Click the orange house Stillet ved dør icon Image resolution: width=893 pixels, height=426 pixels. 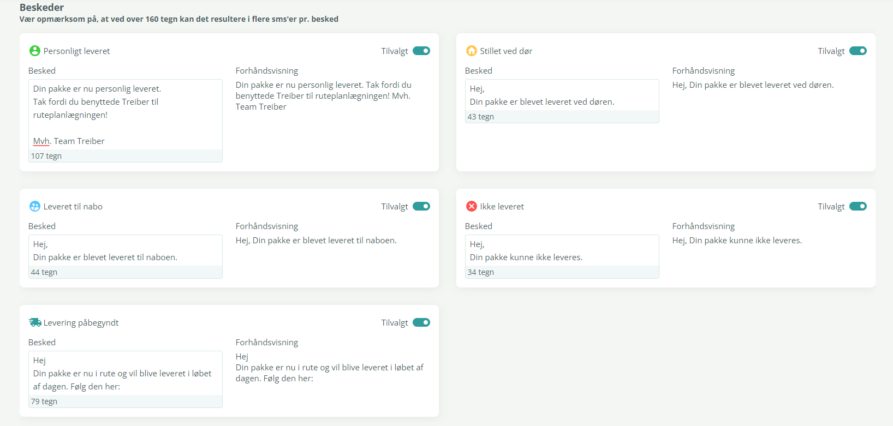click(472, 51)
